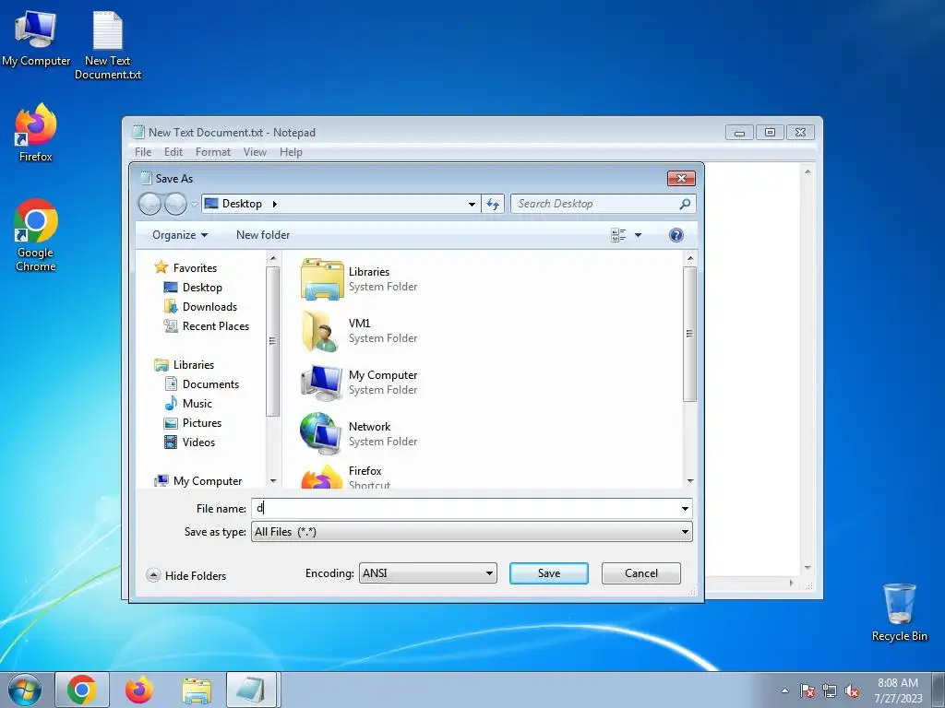Viewport: 945px width, 708px height.
Task: Click the Notepad taskbar button
Action: click(x=251, y=690)
